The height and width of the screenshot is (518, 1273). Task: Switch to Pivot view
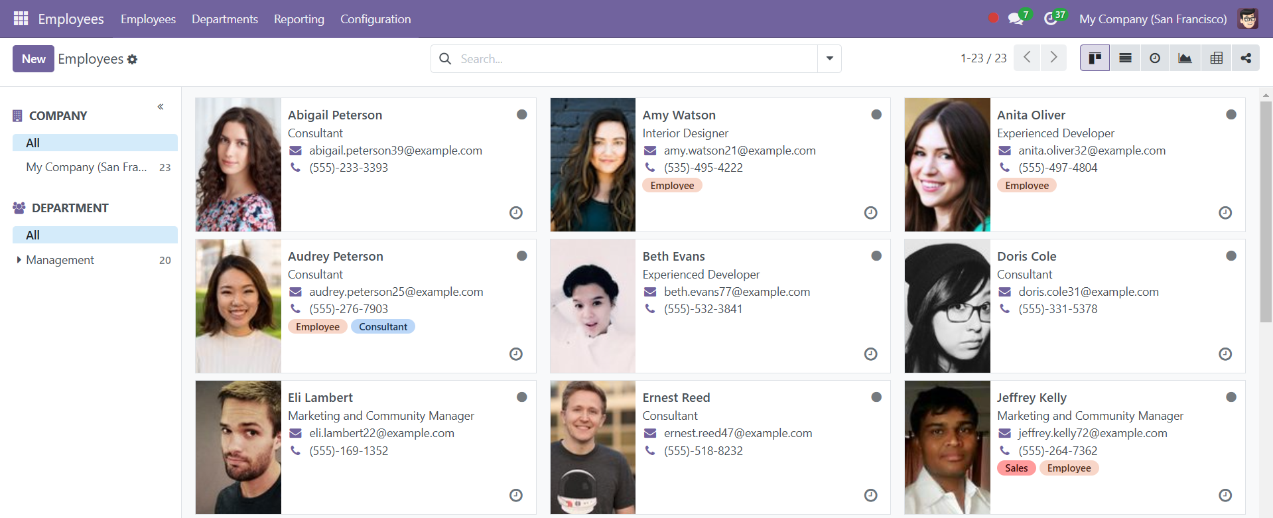tap(1216, 58)
